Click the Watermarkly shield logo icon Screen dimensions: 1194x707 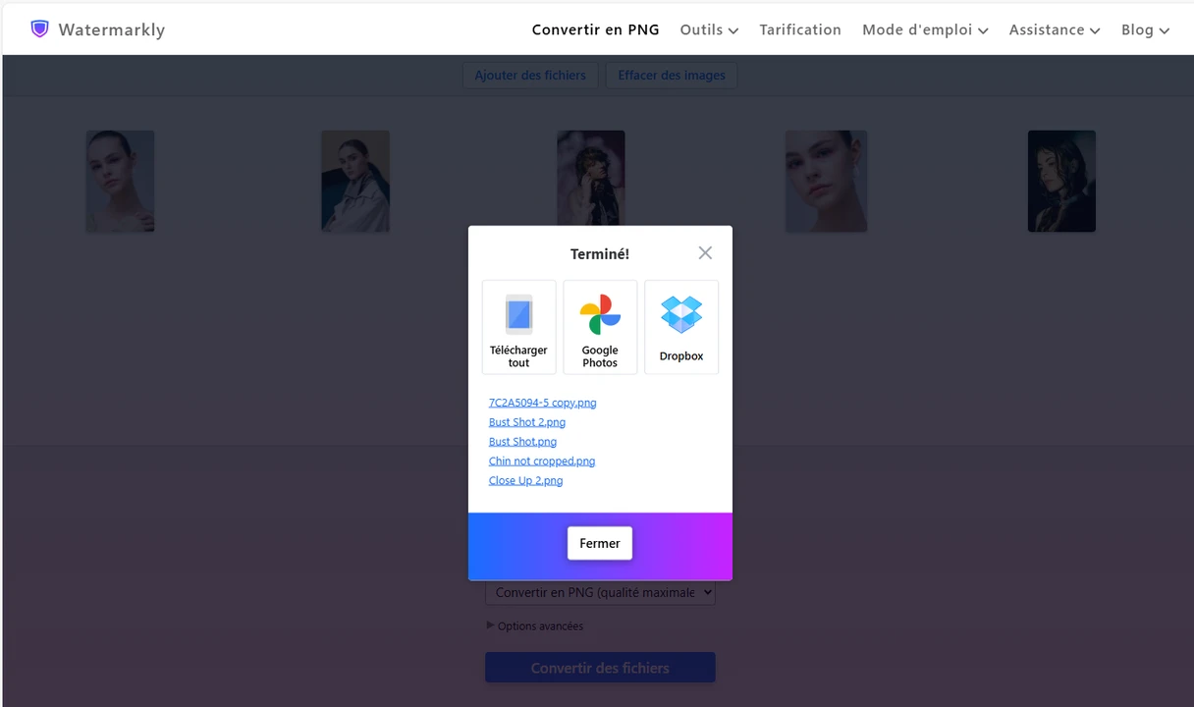point(39,28)
